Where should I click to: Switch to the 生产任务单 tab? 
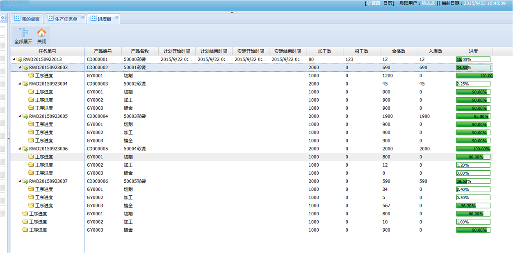[66, 19]
